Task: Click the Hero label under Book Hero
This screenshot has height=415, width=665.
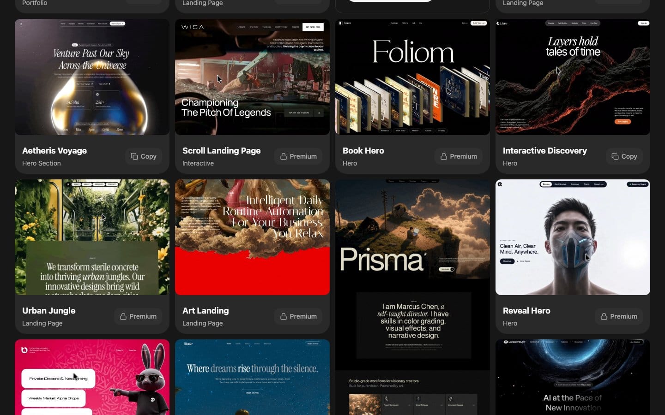Action: click(350, 163)
